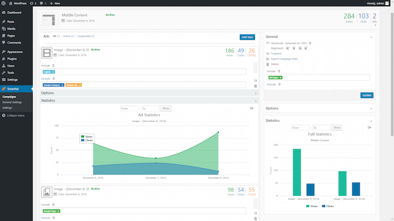Expand the campaign Options panel on right

[320, 108]
